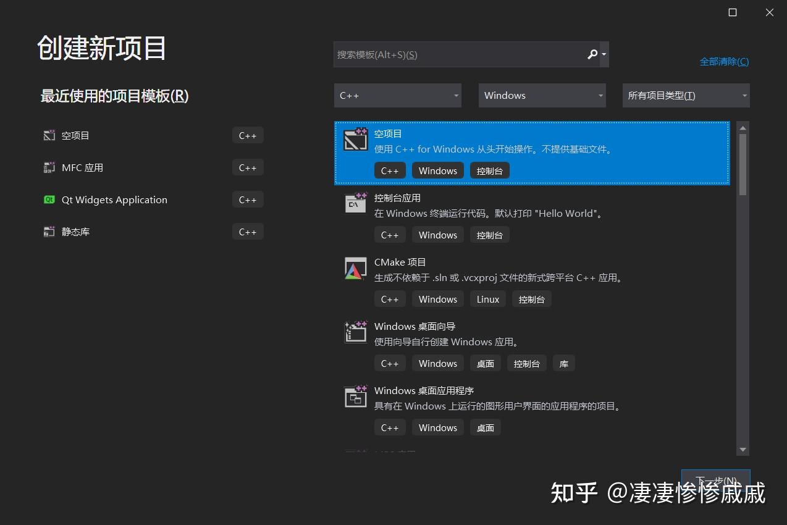This screenshot has width=787, height=525.
Task: Select the 空项目 (Empty Project) template icon
Action: 355,139
